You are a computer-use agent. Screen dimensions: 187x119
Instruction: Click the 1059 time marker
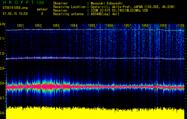click(x=163, y=25)
